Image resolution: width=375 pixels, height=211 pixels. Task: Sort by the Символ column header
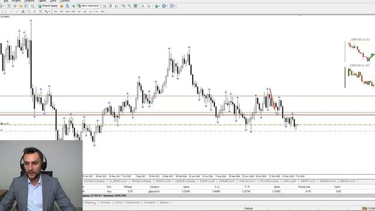[x=155, y=186]
